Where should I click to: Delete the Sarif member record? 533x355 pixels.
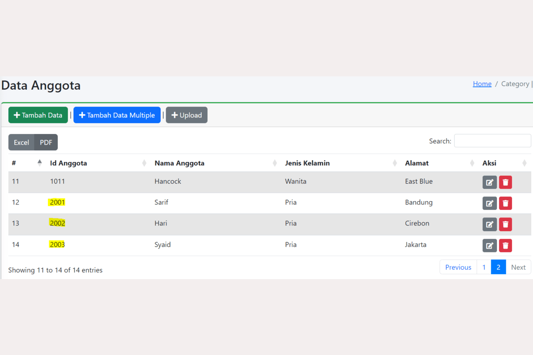pos(505,203)
